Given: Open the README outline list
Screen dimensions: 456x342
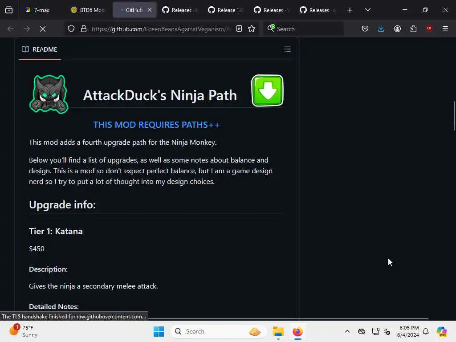Looking at the screenshot, I should [x=288, y=49].
